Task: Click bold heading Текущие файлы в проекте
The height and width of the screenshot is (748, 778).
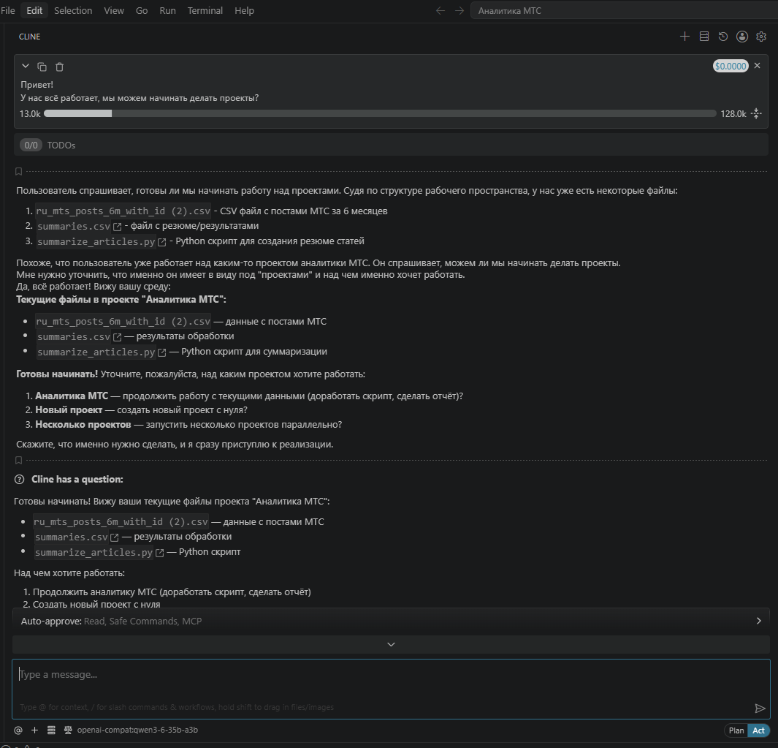Action: click(x=121, y=300)
